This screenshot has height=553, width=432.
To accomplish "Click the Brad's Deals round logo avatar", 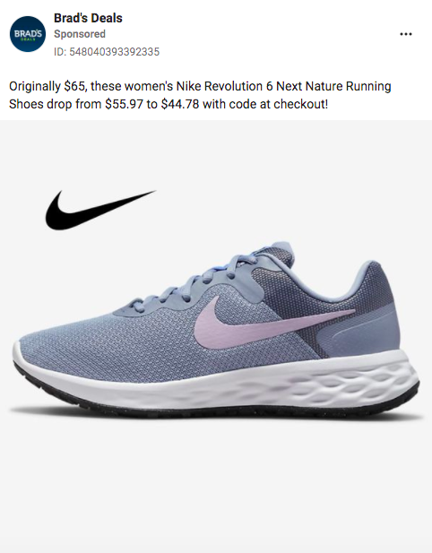I will 28,34.
